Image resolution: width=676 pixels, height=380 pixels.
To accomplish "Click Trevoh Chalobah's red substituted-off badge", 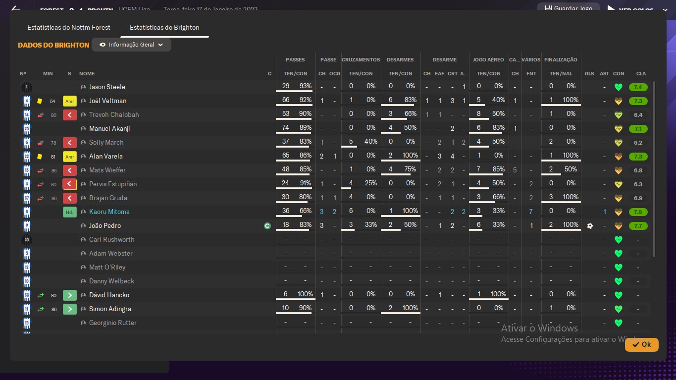I will pos(70,115).
